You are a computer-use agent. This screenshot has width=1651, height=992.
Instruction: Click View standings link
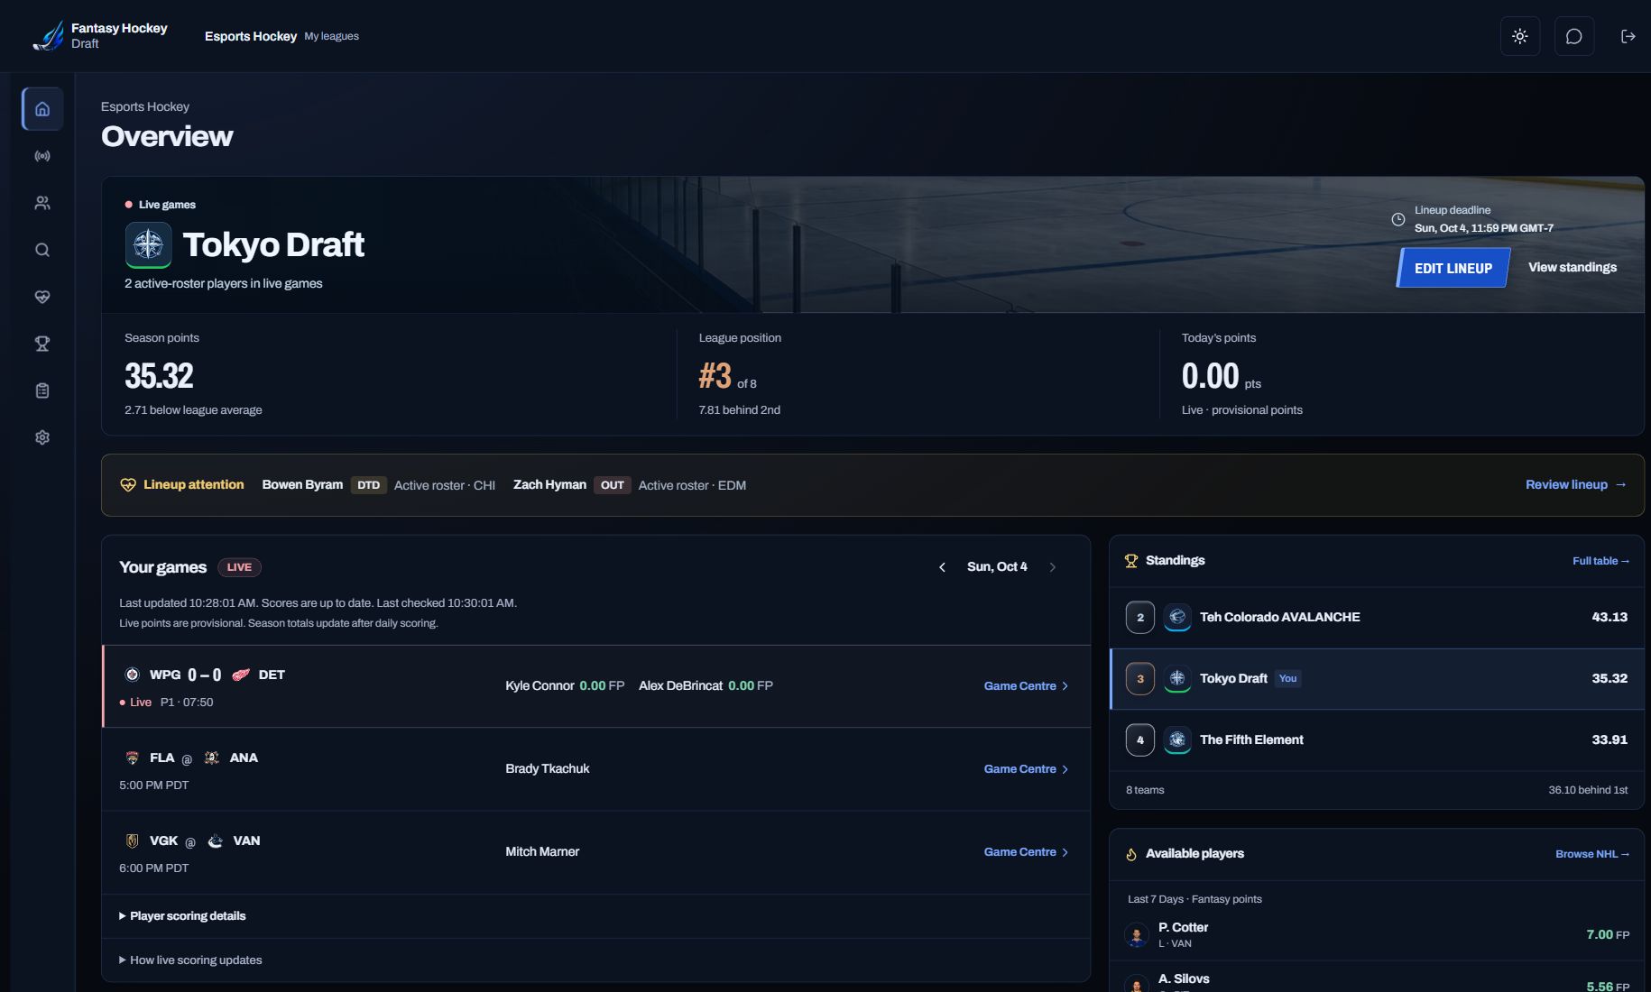1573,267
